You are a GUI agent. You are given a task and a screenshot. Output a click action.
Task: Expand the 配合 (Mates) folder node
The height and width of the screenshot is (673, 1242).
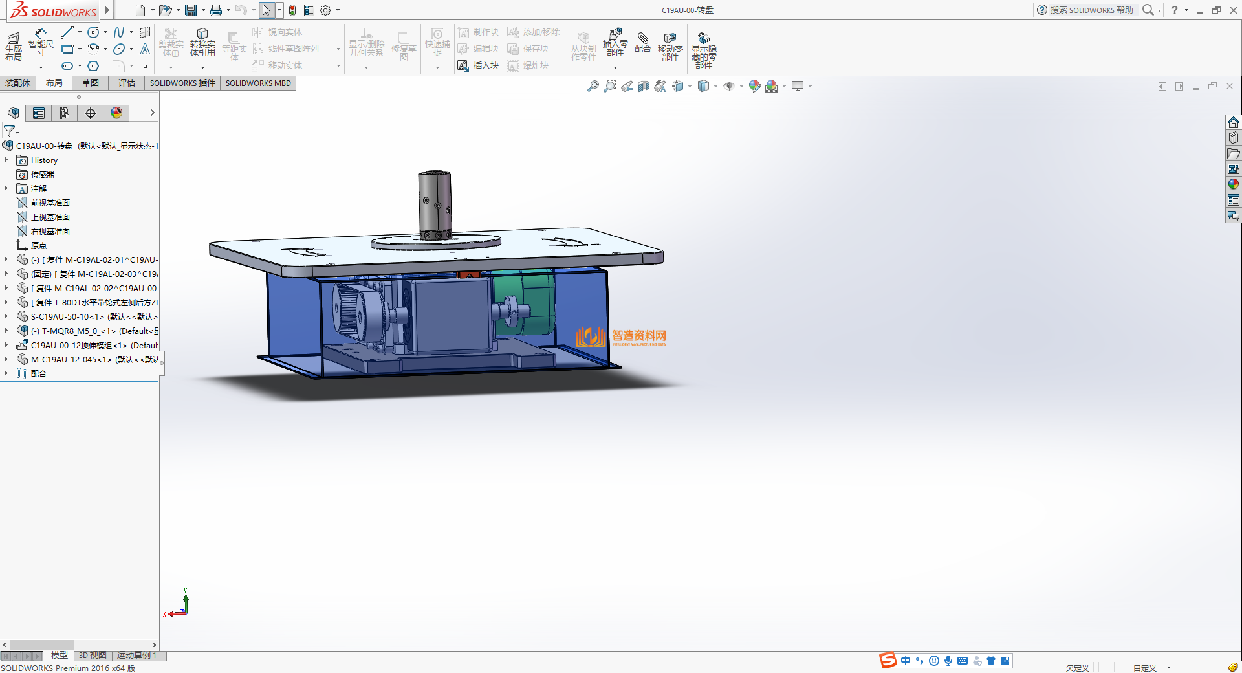click(6, 373)
